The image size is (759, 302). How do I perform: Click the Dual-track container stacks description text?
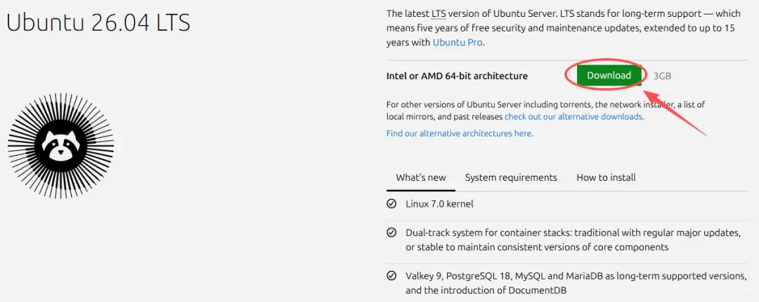click(573, 240)
